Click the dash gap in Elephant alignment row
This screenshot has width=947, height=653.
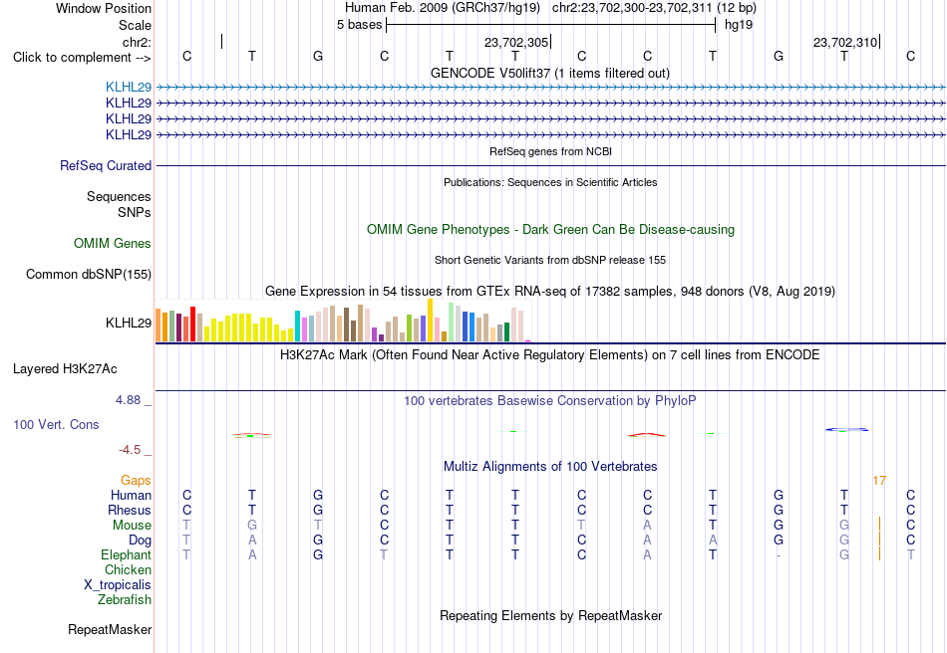tap(779, 555)
